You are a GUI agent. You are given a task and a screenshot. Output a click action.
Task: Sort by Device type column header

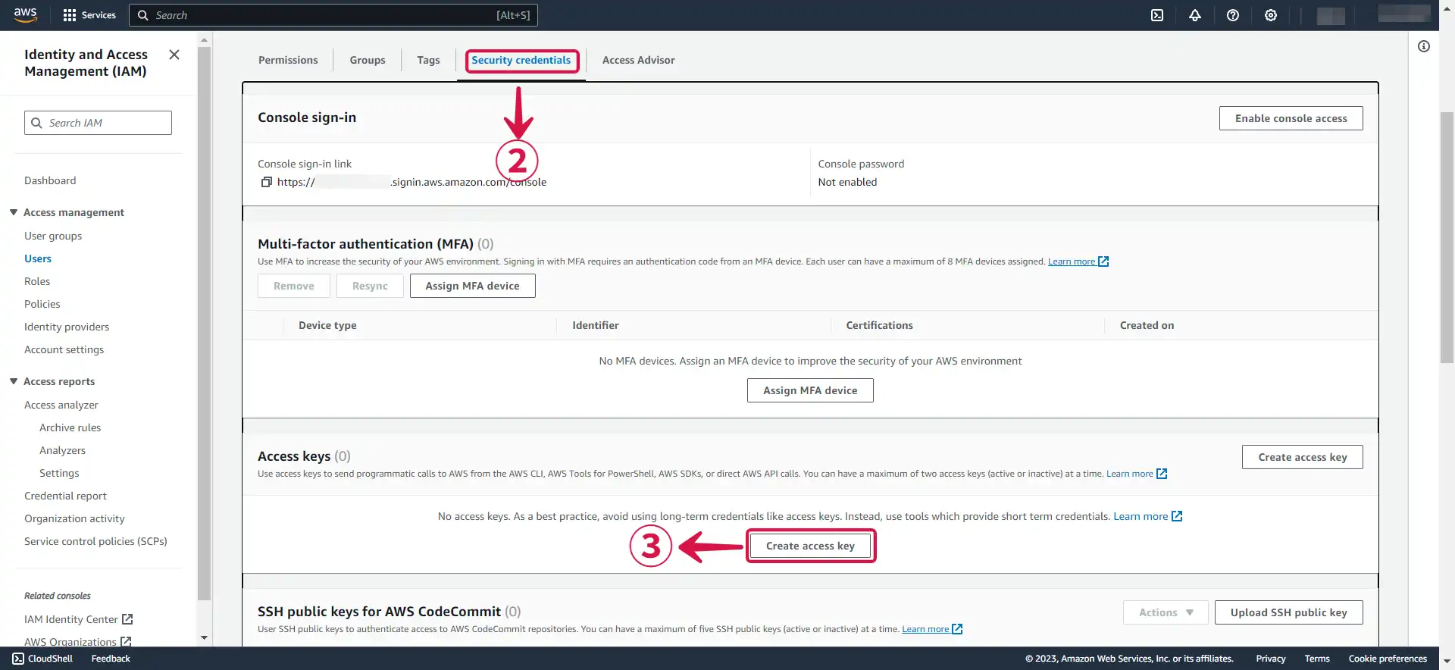click(327, 325)
